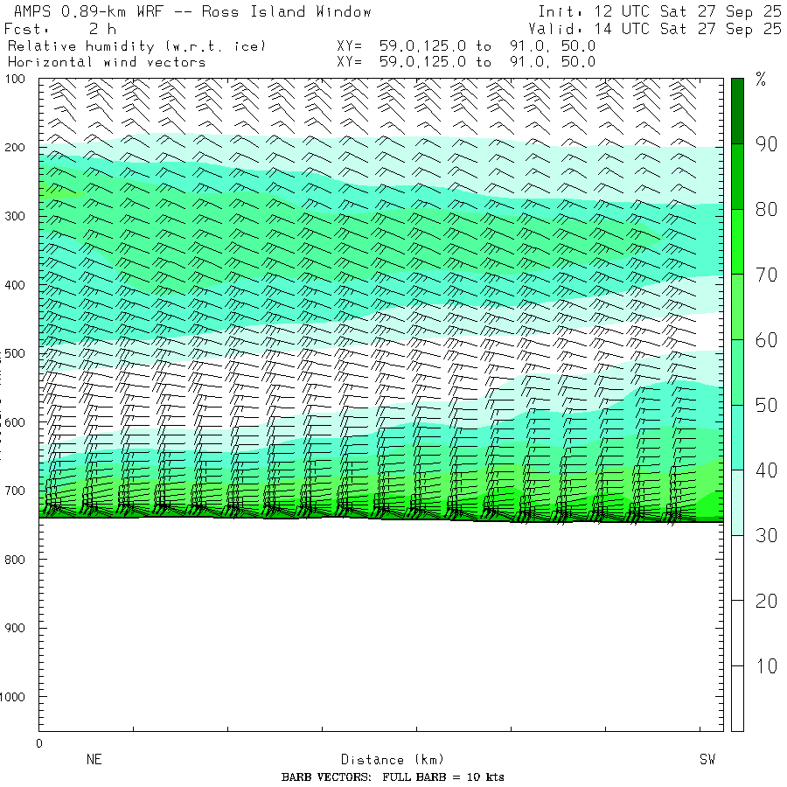Viewport: 787px width, 787px height.
Task: Click the "BARB VECTORS: FULL BARB = 10 kts" caption
Action: [x=393, y=777]
